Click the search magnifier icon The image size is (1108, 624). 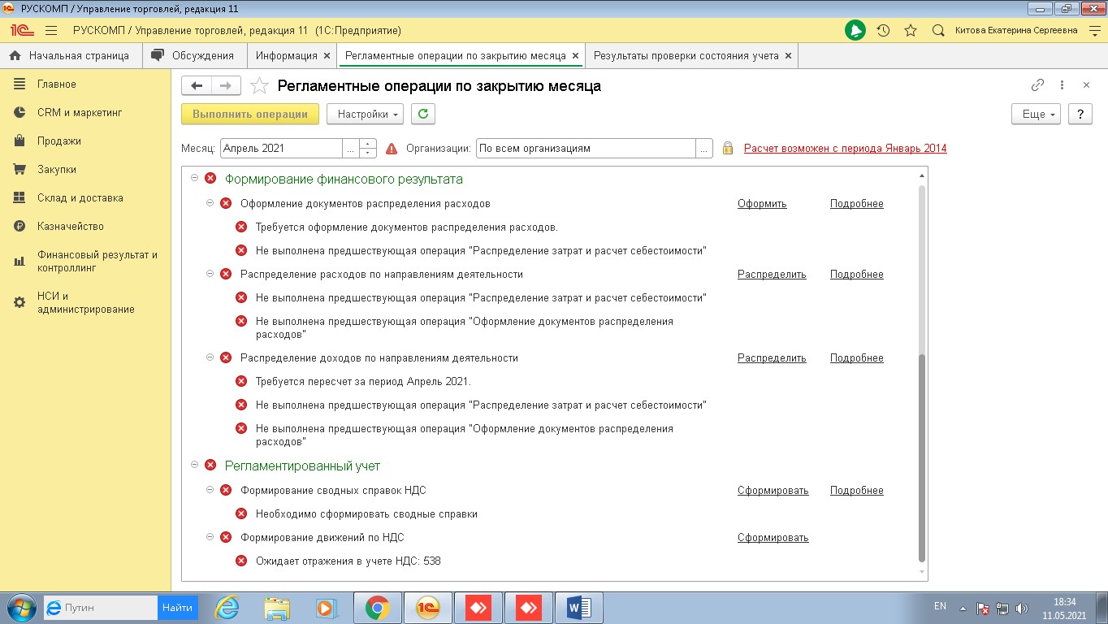938,31
